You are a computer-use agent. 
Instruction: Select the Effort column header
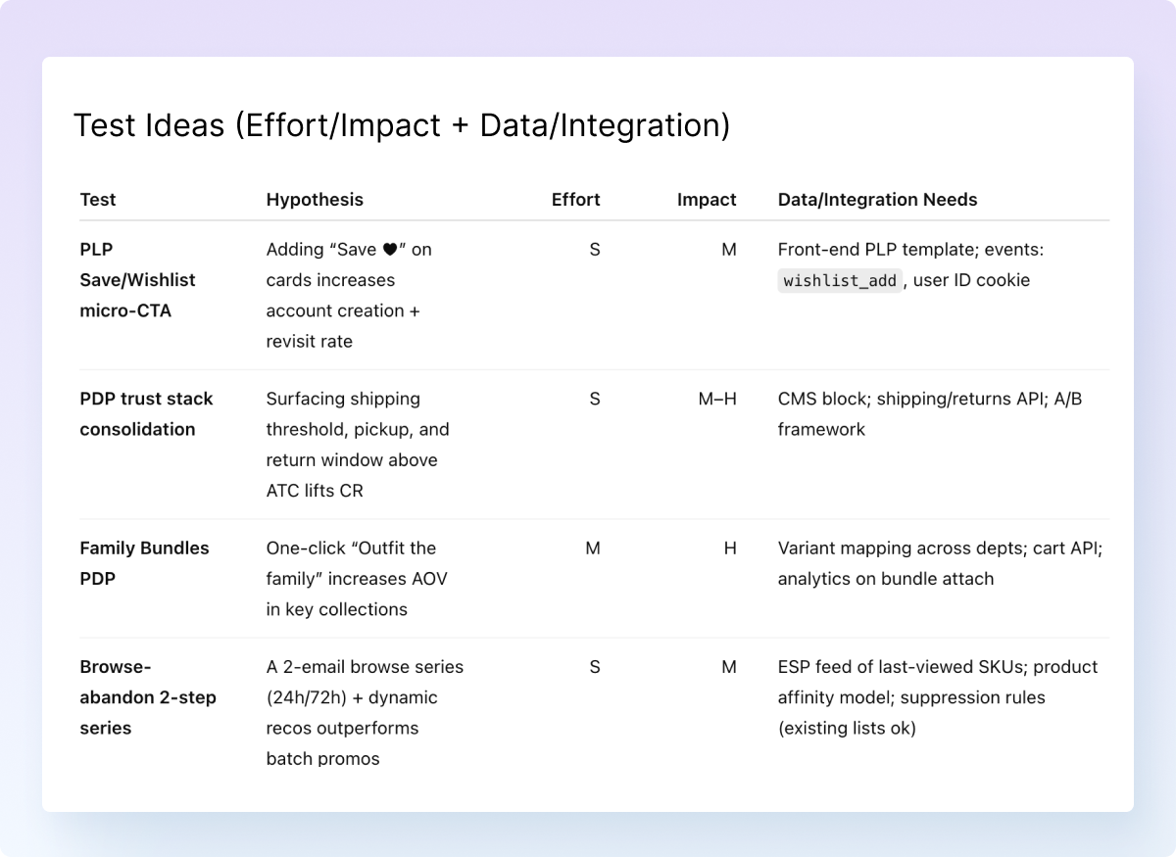point(575,200)
